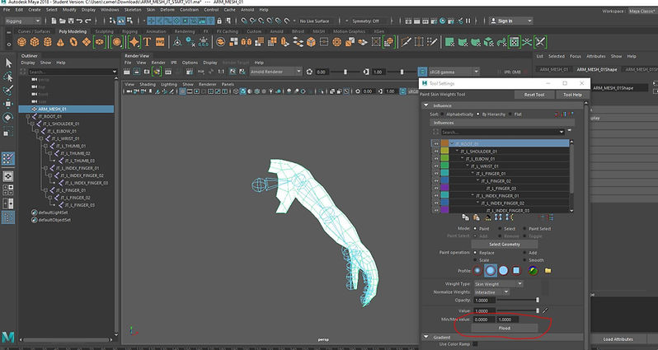Switch to the Sculpting shelf tab
The height and width of the screenshot is (350, 658).
104,31
